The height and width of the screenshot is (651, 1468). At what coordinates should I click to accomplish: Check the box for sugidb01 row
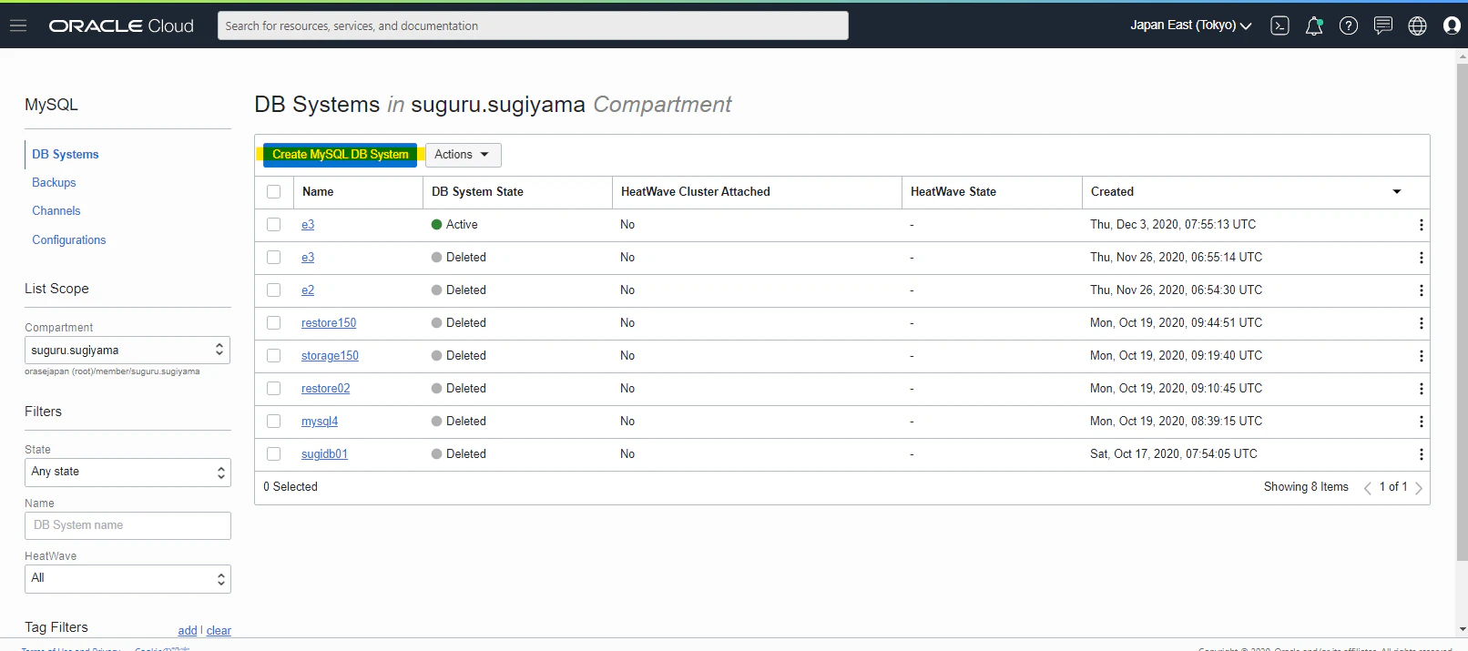pos(273,454)
